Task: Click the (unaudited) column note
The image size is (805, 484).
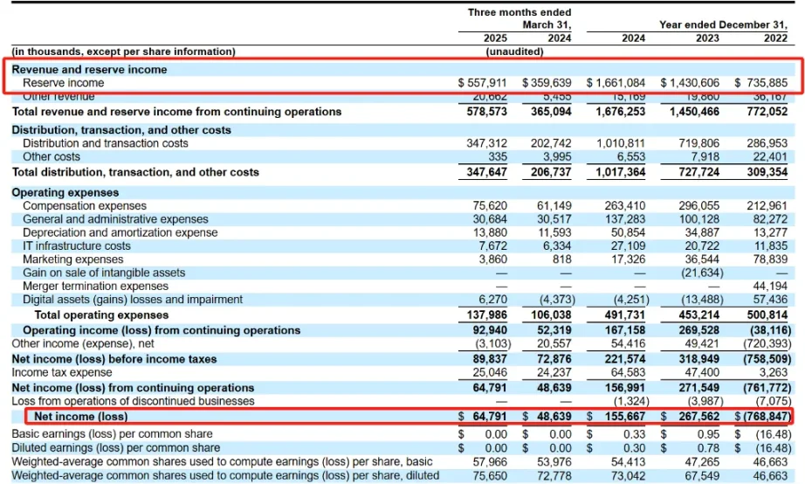Action: point(514,52)
